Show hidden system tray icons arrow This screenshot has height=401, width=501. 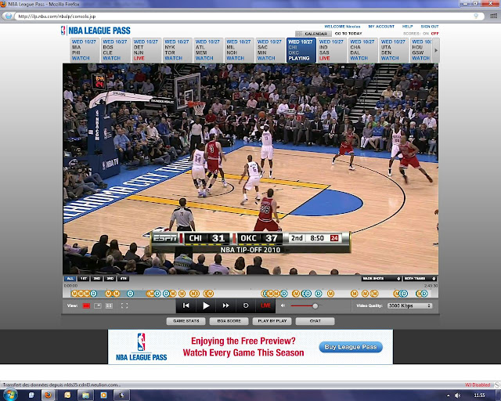448,396
